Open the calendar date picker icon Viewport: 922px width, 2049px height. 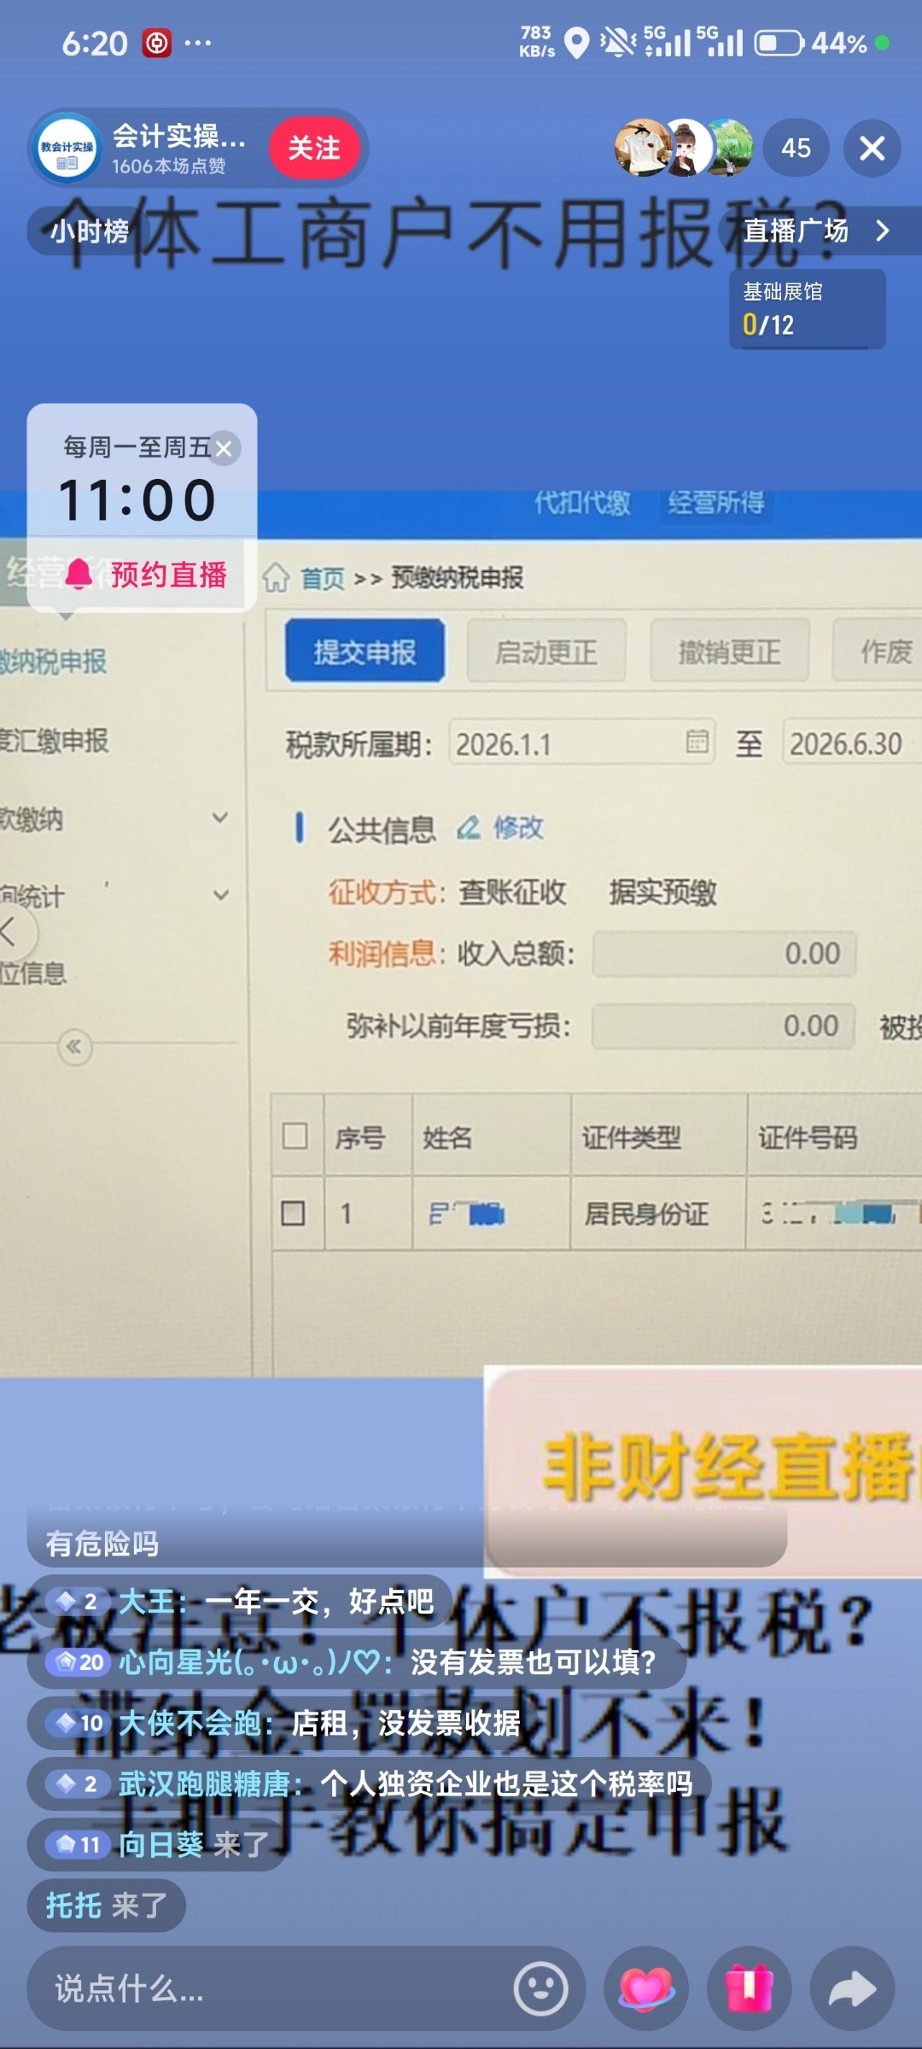click(697, 741)
